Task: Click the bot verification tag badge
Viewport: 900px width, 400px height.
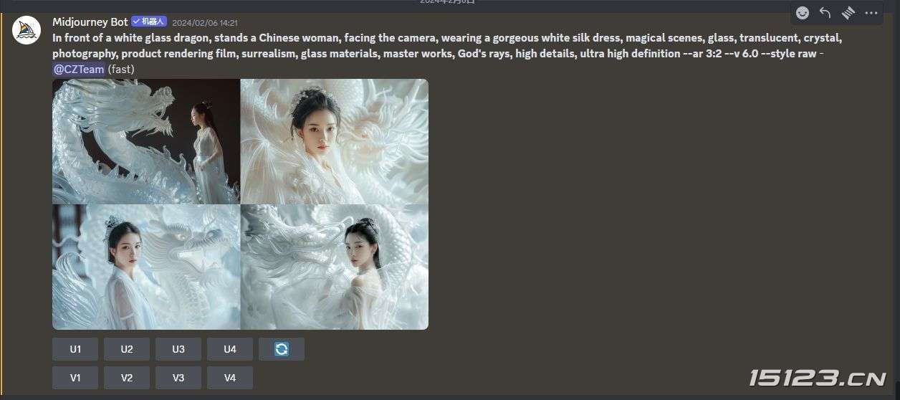Action: point(149,22)
